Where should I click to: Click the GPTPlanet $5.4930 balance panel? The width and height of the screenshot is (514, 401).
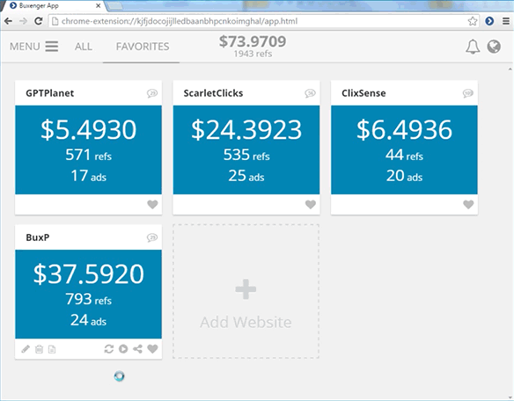tap(89, 149)
